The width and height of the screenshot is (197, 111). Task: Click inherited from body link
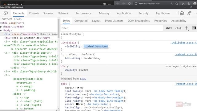point(83,79)
